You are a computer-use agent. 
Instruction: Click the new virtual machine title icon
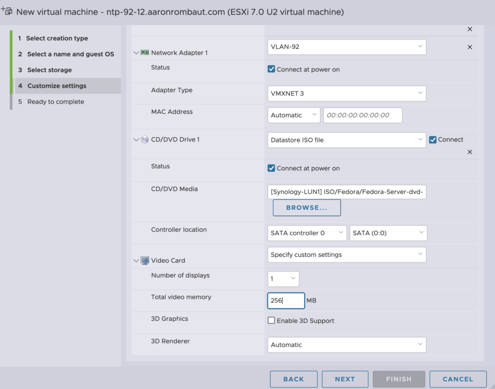pyautogui.click(x=7, y=11)
